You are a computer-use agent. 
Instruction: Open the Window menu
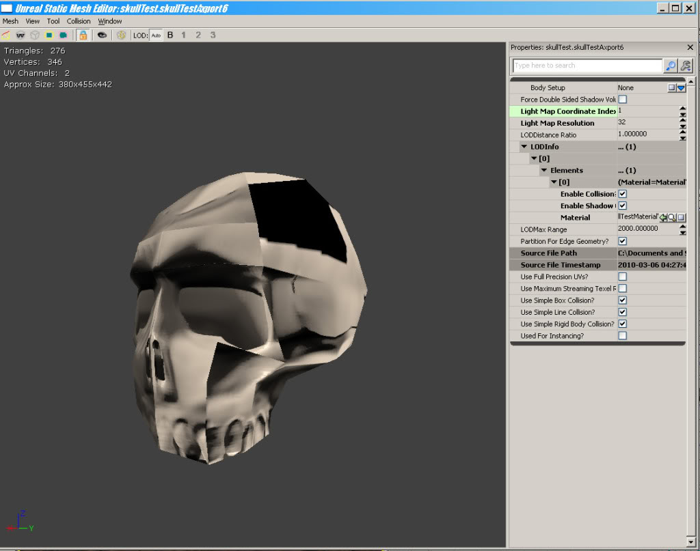pos(110,21)
